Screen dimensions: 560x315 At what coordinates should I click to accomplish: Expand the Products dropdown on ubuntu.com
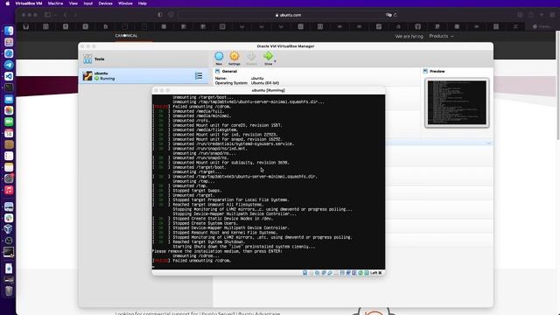pos(441,36)
